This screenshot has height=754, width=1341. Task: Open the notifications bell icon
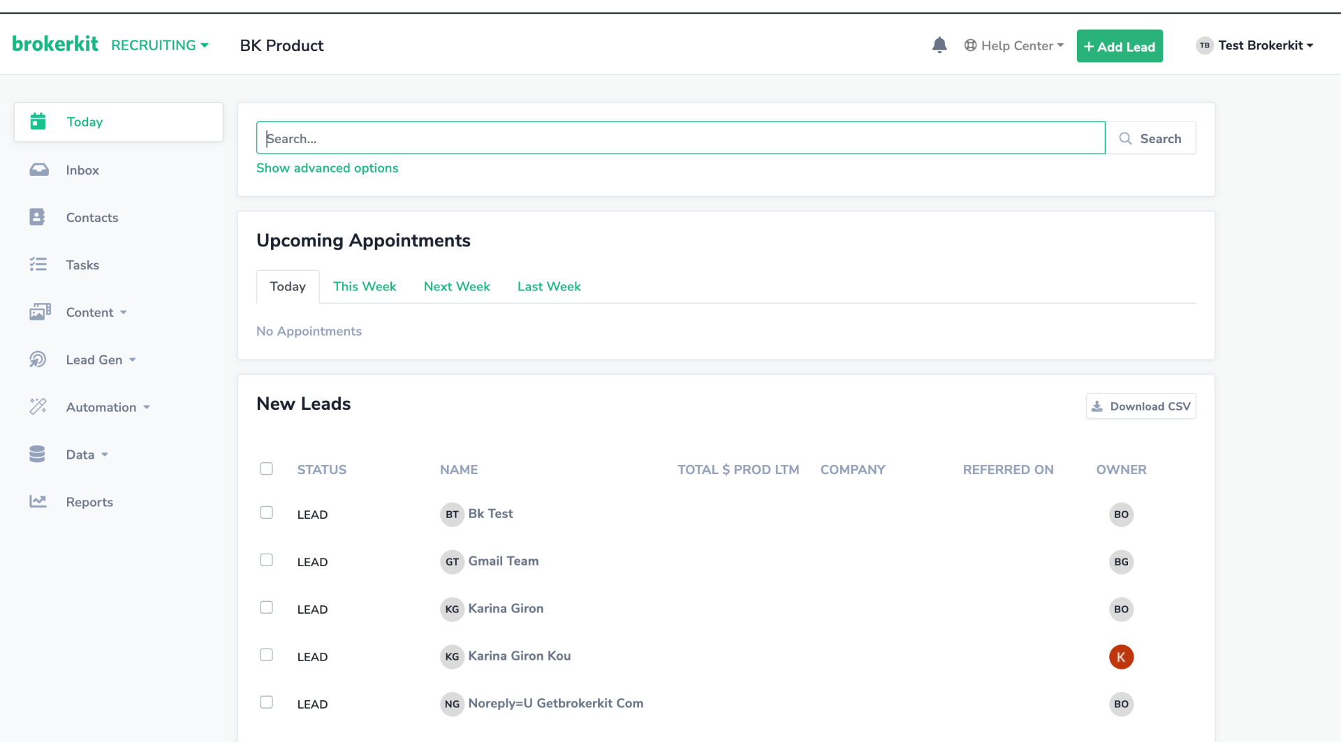click(939, 45)
